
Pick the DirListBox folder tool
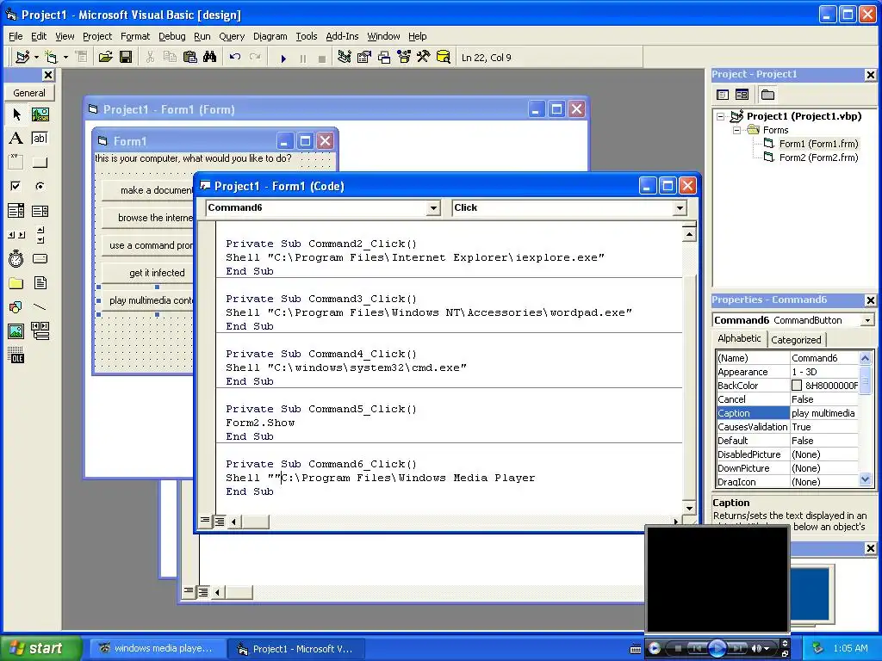point(16,282)
